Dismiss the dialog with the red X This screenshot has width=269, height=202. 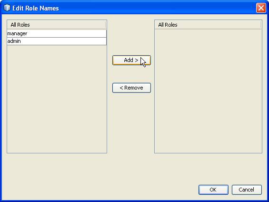point(261,8)
